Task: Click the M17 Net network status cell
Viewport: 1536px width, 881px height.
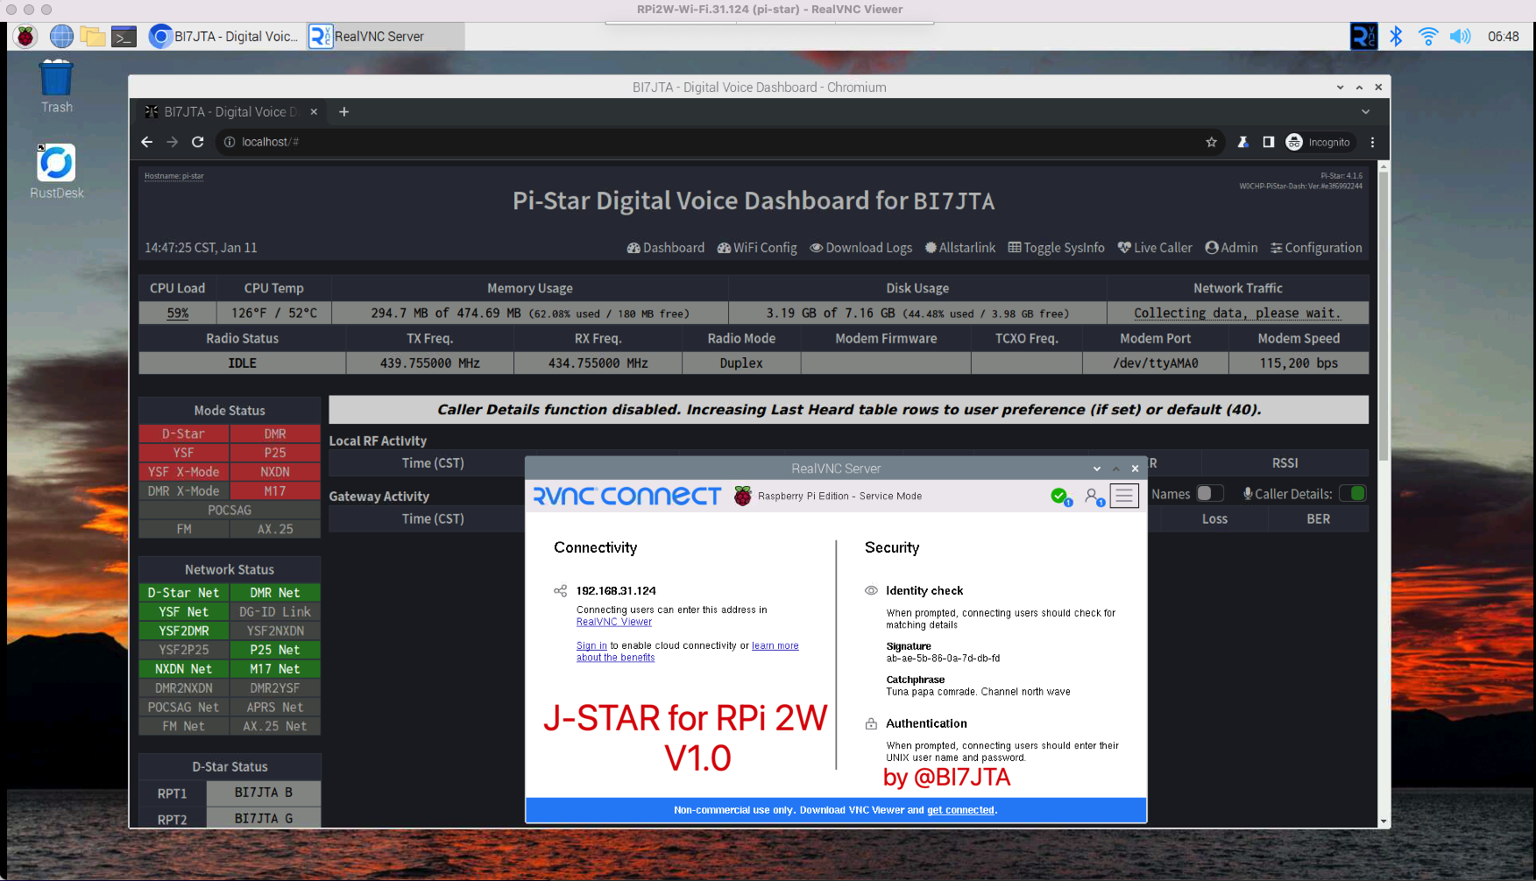Action: (x=275, y=669)
